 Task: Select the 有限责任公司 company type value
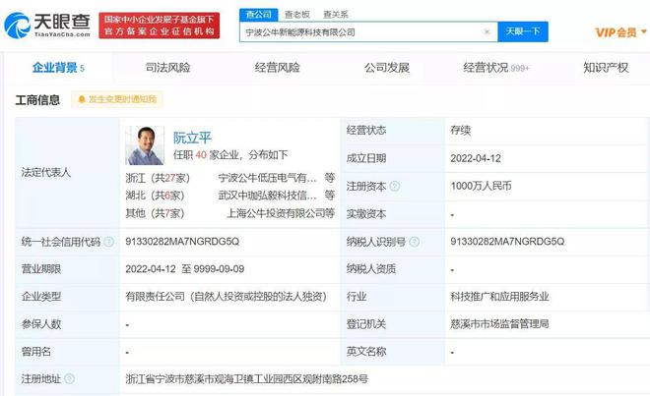click(x=226, y=297)
